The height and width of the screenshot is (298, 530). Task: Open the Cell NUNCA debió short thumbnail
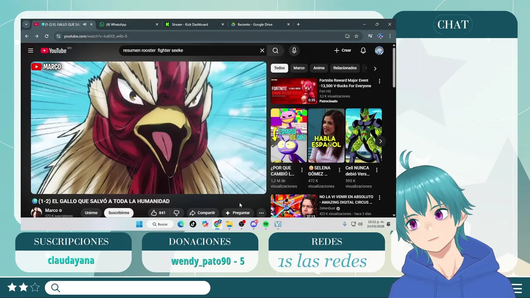point(364,136)
